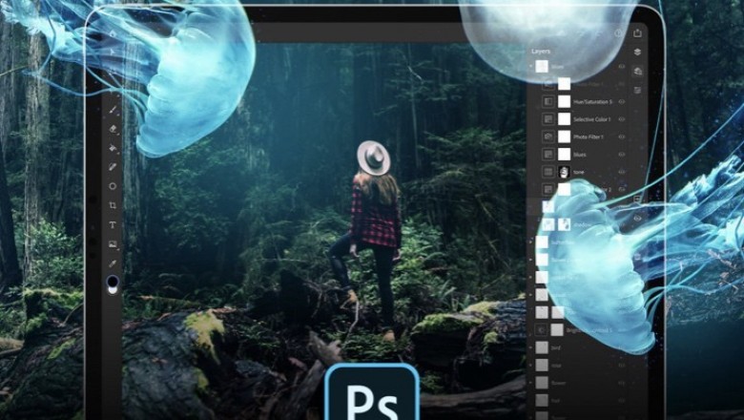Click the Photo Filter 1 camera icon
Viewport: 744px width, 420px height.
click(x=548, y=136)
